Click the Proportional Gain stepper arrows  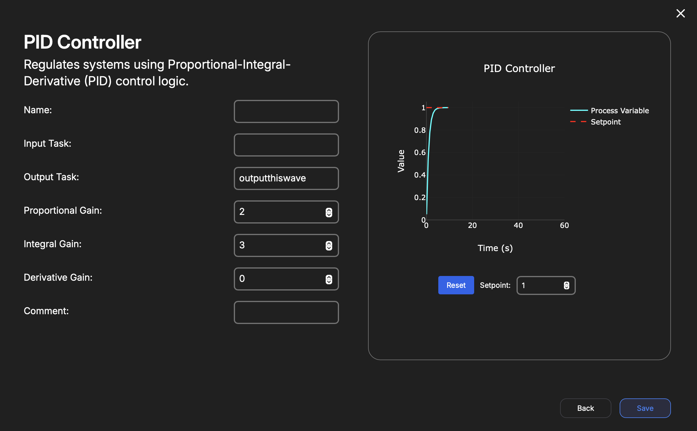coord(329,212)
